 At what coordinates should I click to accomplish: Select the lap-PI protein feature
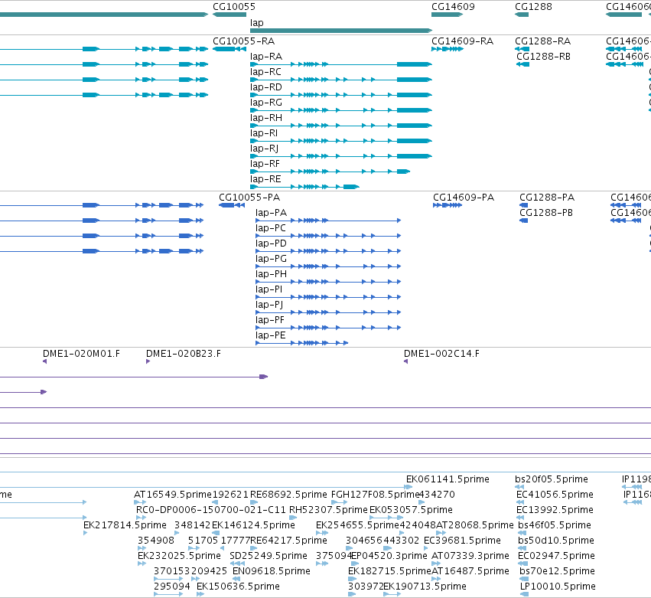[328, 297]
